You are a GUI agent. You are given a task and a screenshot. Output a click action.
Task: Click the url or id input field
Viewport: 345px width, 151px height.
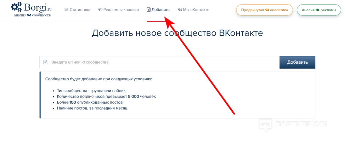(159, 62)
